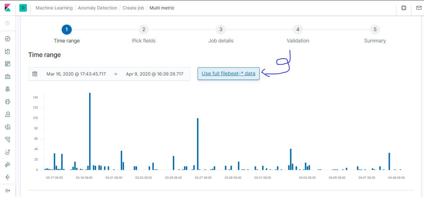Open the newsfeed envelope icon
424x197 pixels.
[420, 8]
